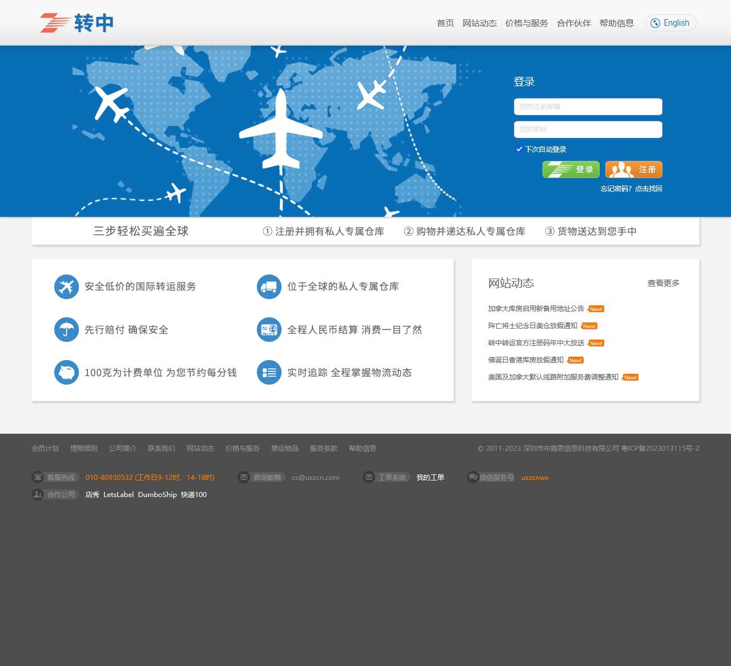Click the 010-80930532 hotline number
This screenshot has height=666, width=731.
point(109,478)
